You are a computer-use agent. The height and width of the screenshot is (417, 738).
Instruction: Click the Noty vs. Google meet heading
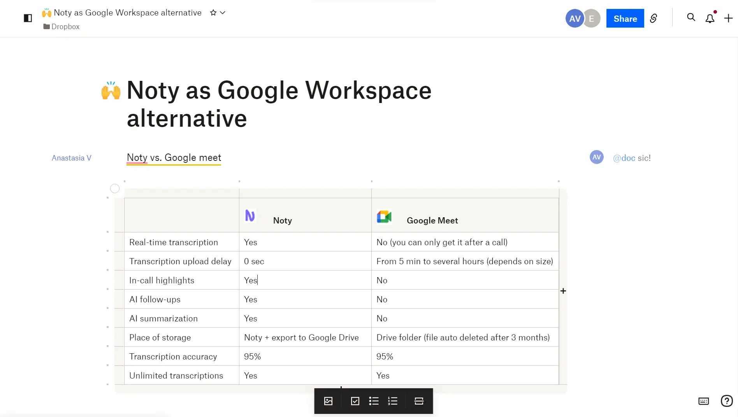174,157
